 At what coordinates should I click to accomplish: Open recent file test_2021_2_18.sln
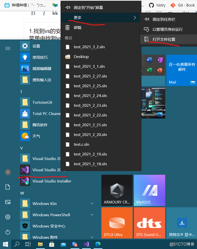[101, 164]
